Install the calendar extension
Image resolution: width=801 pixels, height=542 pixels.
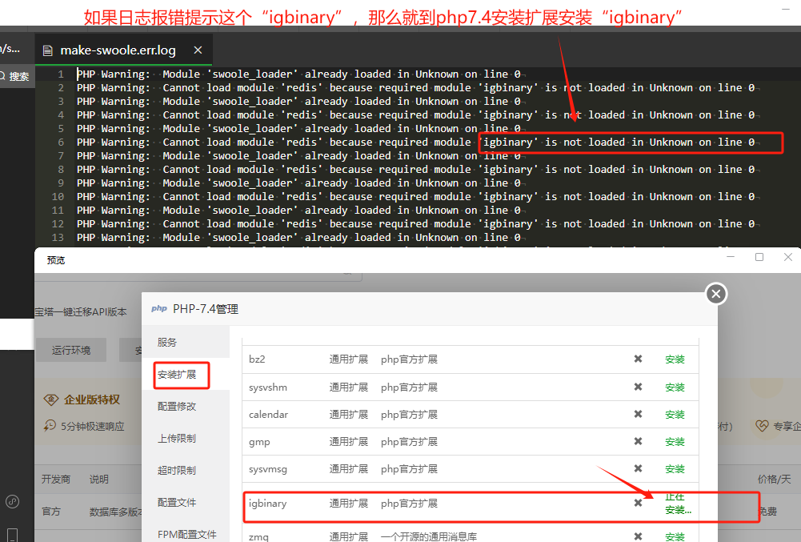[675, 414]
